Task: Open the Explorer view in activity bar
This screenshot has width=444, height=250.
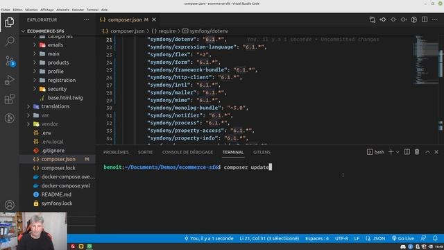Action: (9, 22)
